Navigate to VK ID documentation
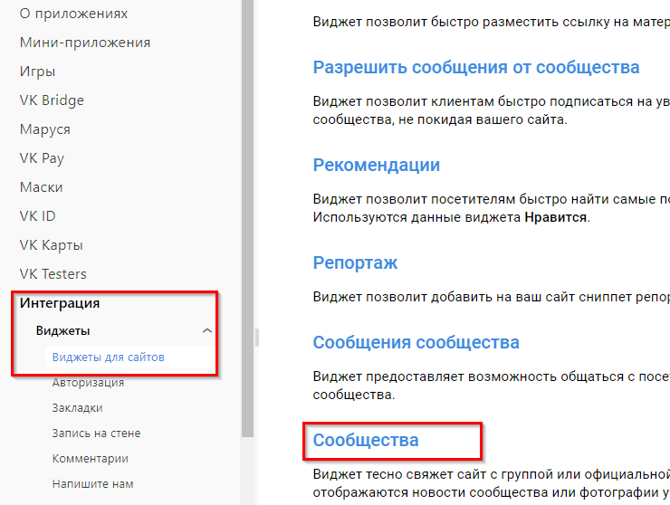The image size is (670, 505). 37,216
